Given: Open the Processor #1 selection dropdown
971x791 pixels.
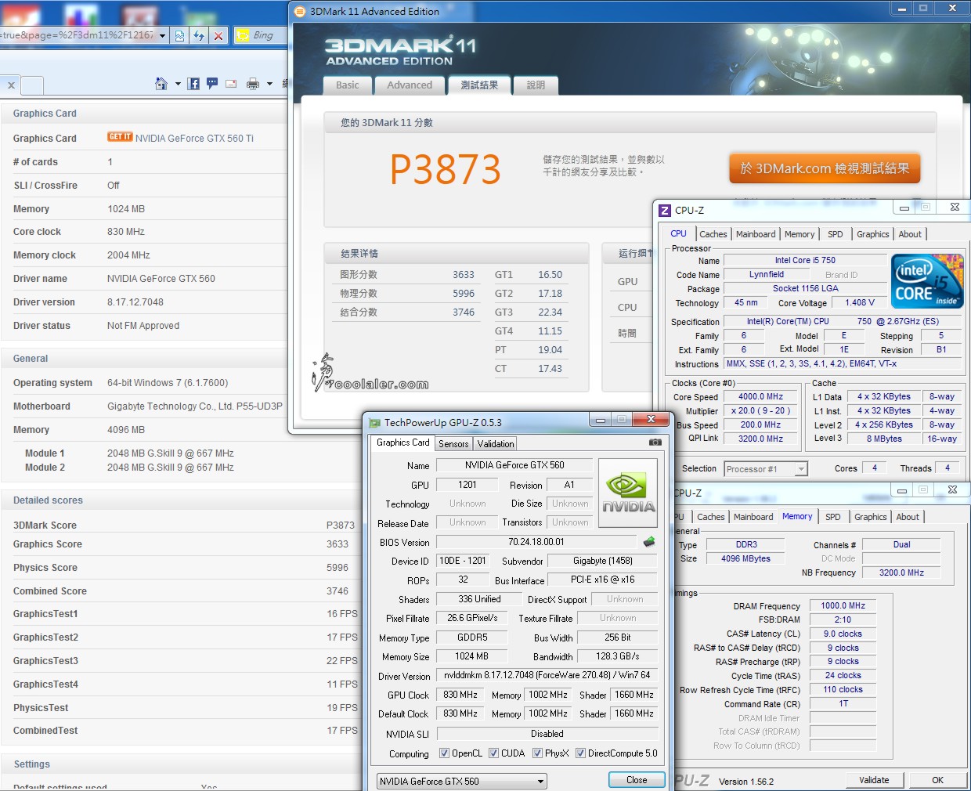Looking at the screenshot, I should point(765,469).
